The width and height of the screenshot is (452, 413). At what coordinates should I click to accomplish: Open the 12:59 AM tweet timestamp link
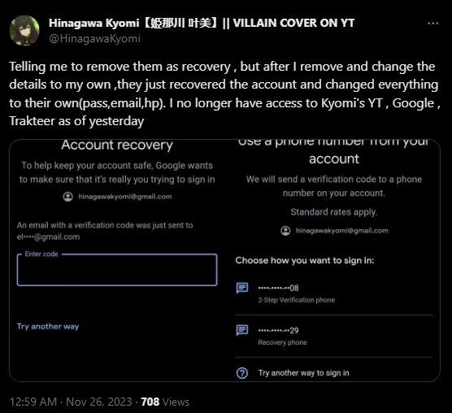click(33, 402)
